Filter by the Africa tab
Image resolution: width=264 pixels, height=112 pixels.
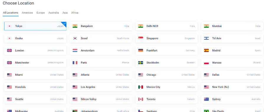75,13
